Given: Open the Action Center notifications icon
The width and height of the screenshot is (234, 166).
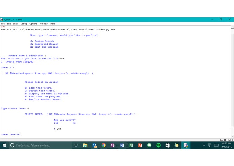Looking at the screenshot, I should tap(210, 145).
